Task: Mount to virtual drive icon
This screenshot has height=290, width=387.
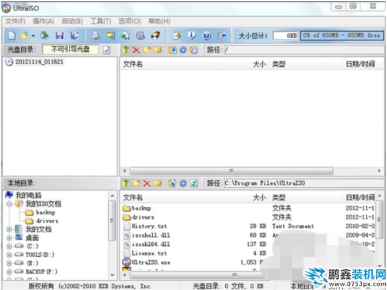Action: (x=141, y=36)
